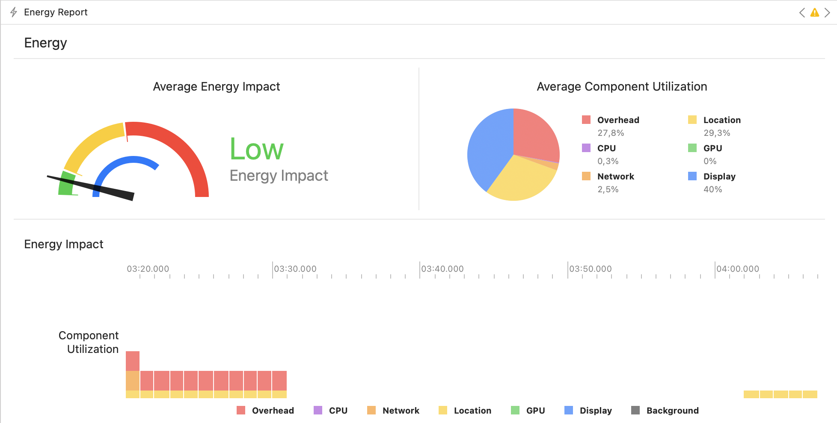Image resolution: width=837 pixels, height=423 pixels.
Task: Select the 03:40.000 timeline marker
Action: (442, 269)
